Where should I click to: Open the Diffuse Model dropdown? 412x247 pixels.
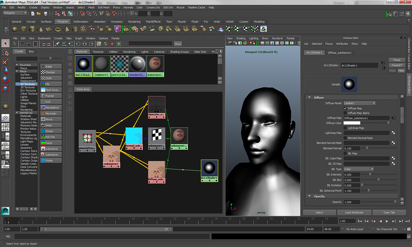tap(359, 103)
